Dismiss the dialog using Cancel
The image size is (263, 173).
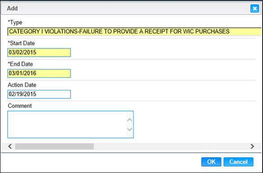(x=238, y=162)
